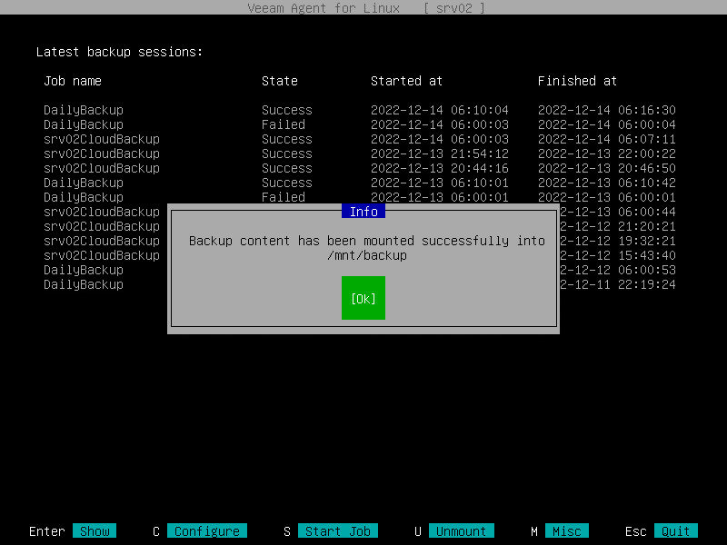Click the Info dialog title
727x545 pixels.
(x=363, y=211)
